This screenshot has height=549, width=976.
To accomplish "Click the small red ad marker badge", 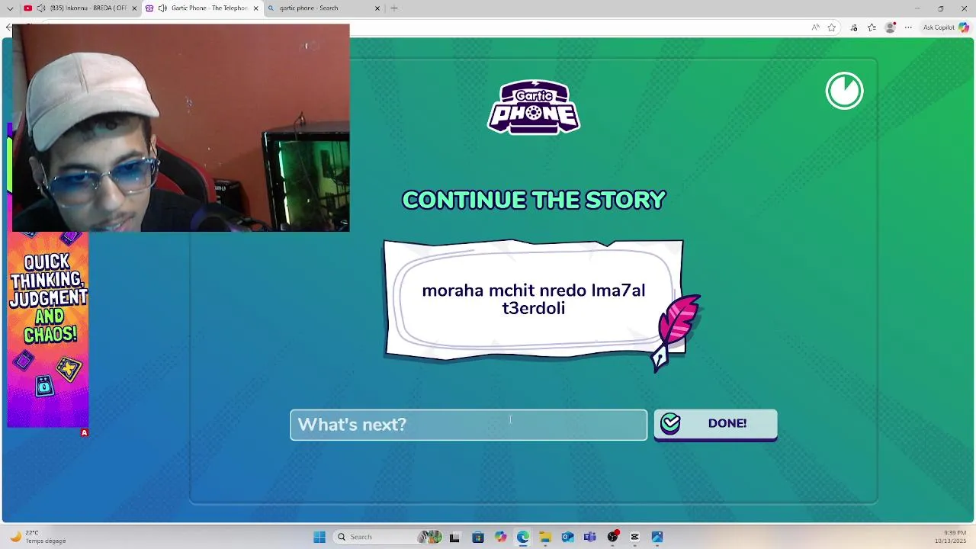I will (x=85, y=432).
